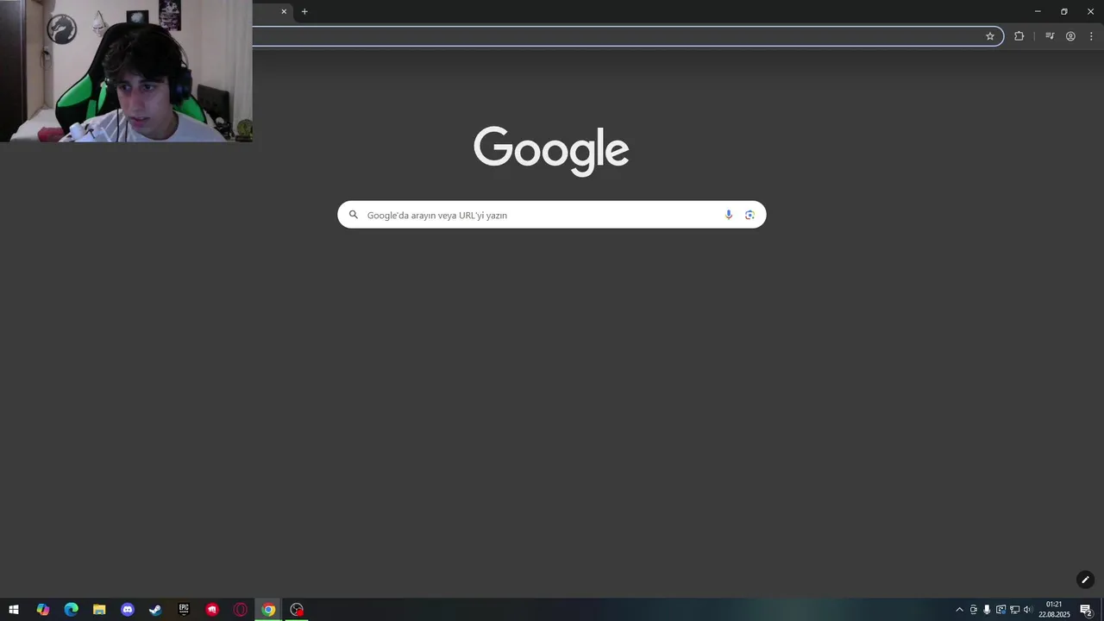
Task: Open a new tab with the plus button
Action: (x=304, y=11)
